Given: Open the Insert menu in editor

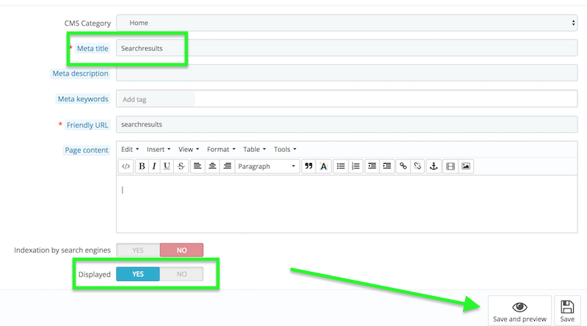Looking at the screenshot, I should (158, 150).
